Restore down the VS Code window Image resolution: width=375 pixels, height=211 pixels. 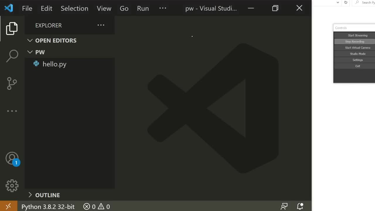tap(275, 8)
